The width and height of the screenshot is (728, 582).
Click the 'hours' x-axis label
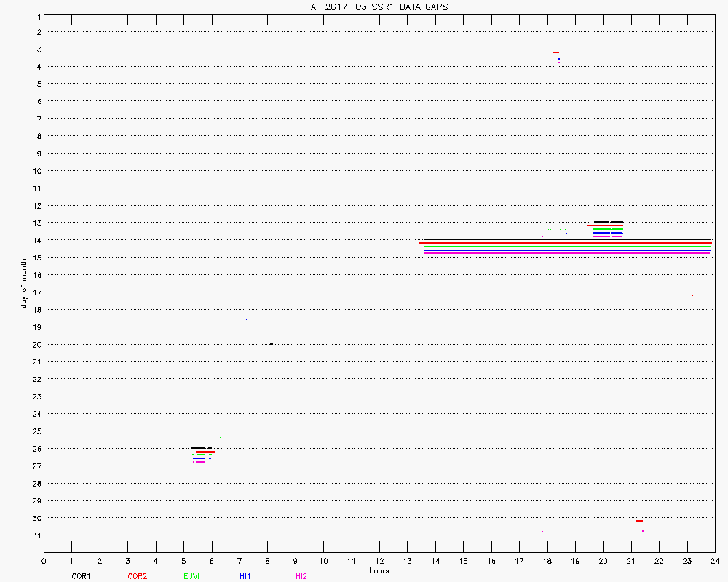pyautogui.click(x=379, y=571)
